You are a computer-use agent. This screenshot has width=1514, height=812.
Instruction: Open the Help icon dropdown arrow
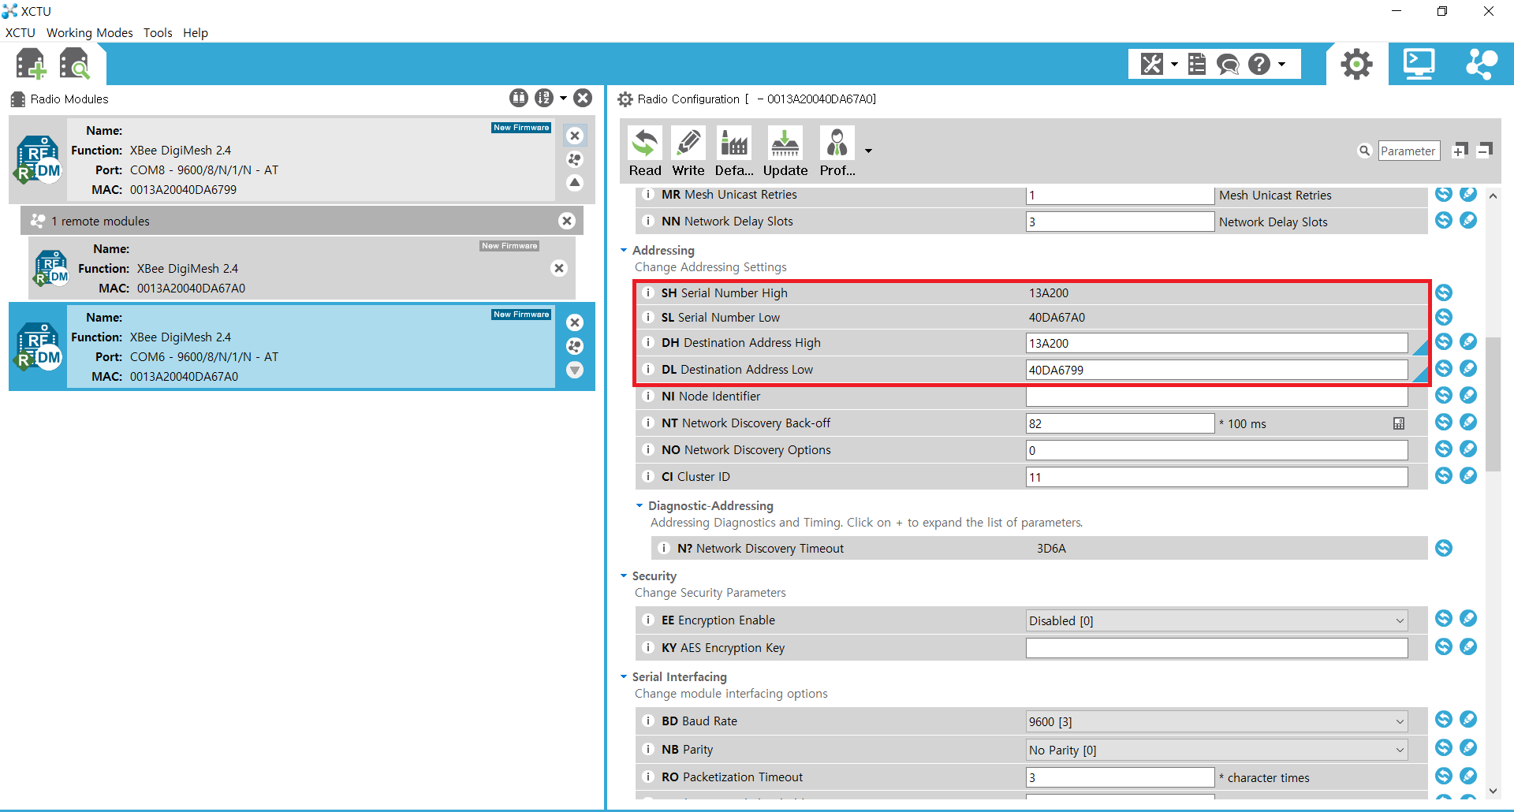pyautogui.click(x=1282, y=65)
